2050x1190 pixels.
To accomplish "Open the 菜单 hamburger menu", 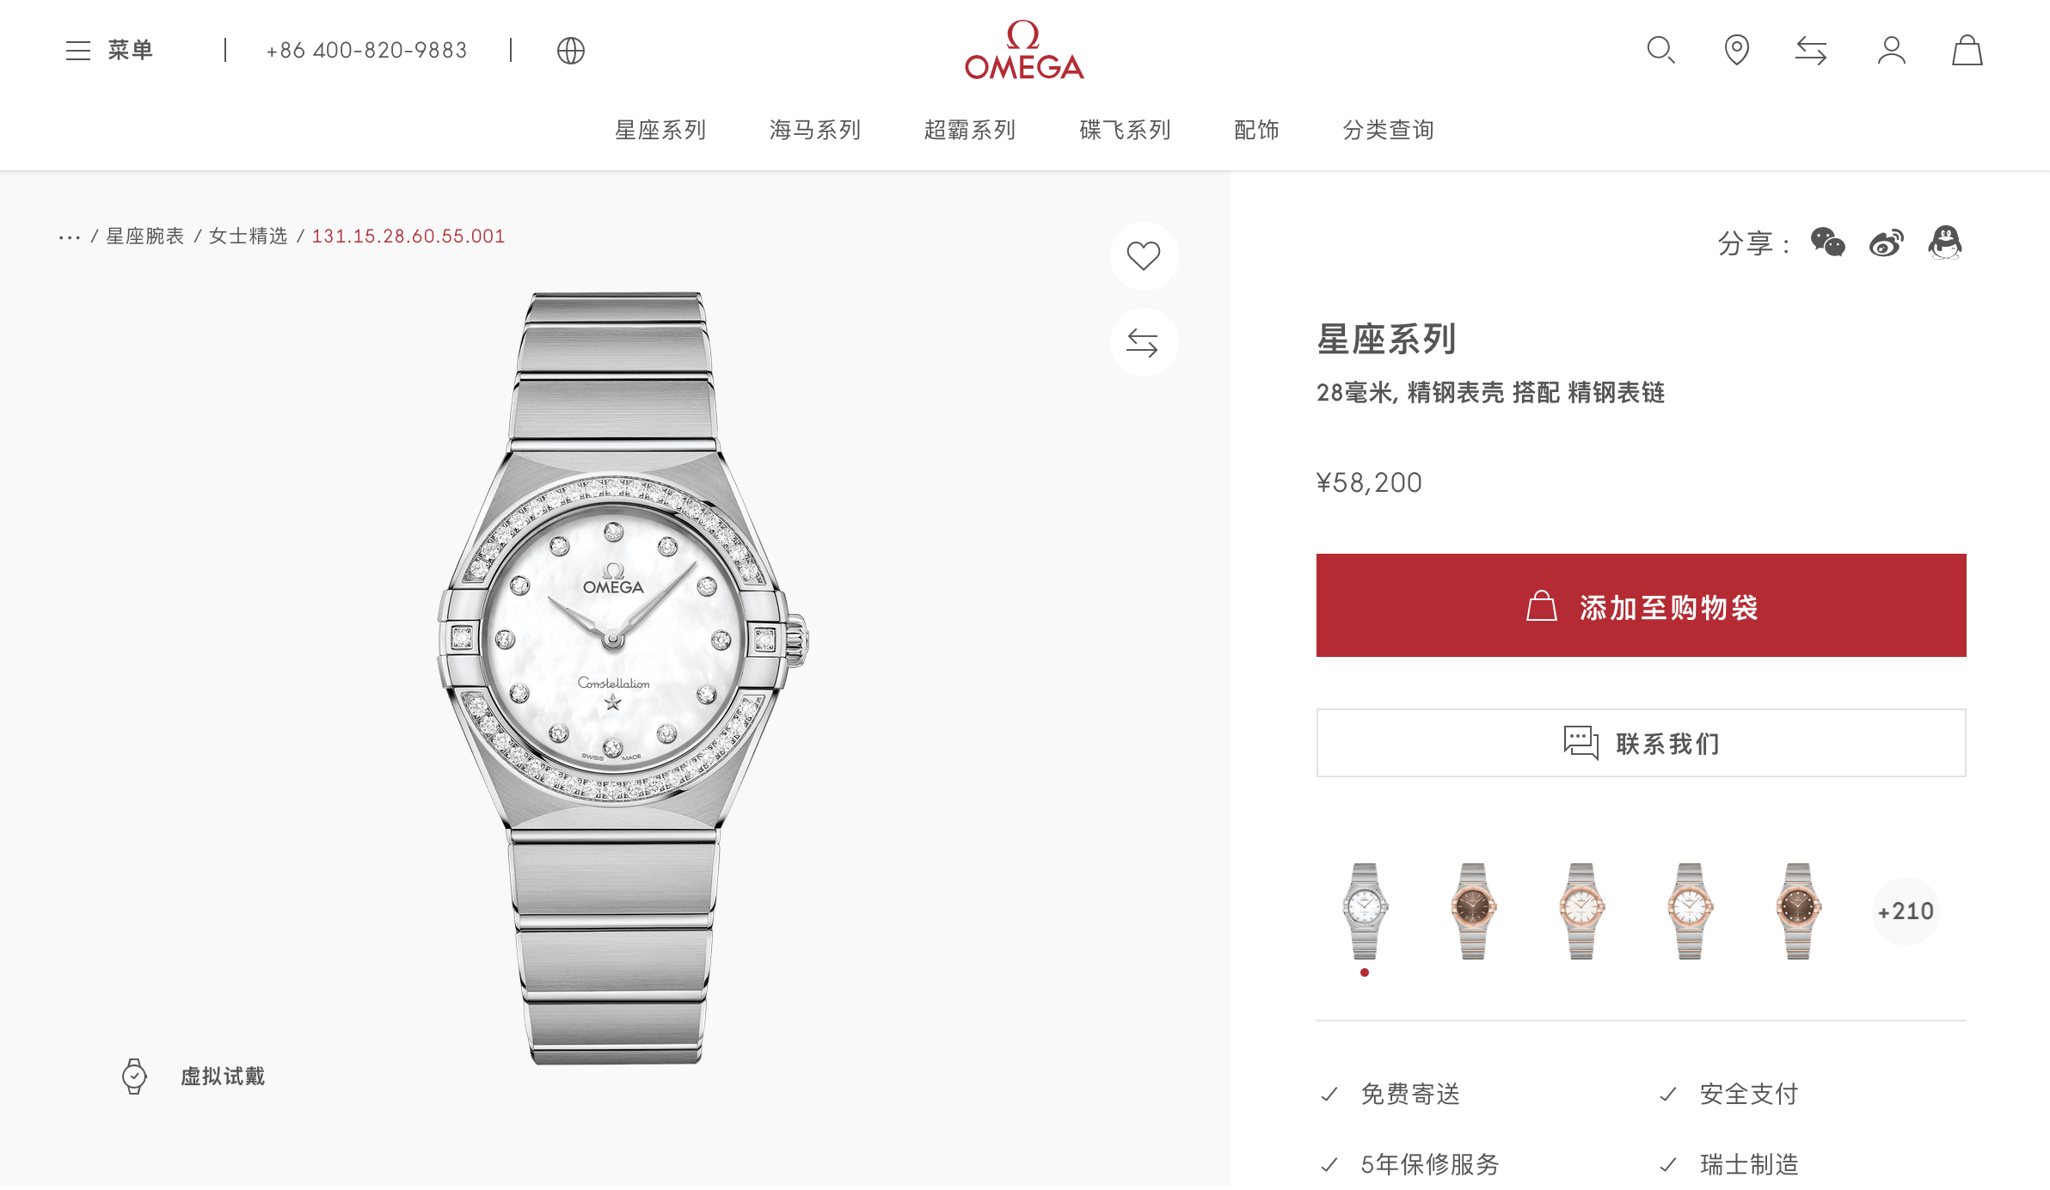I will (109, 50).
